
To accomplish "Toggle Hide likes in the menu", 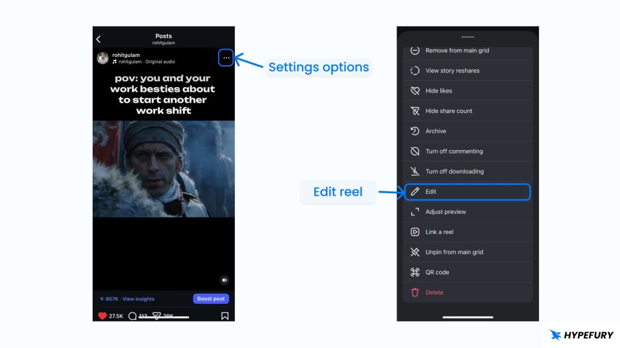I will (x=438, y=91).
